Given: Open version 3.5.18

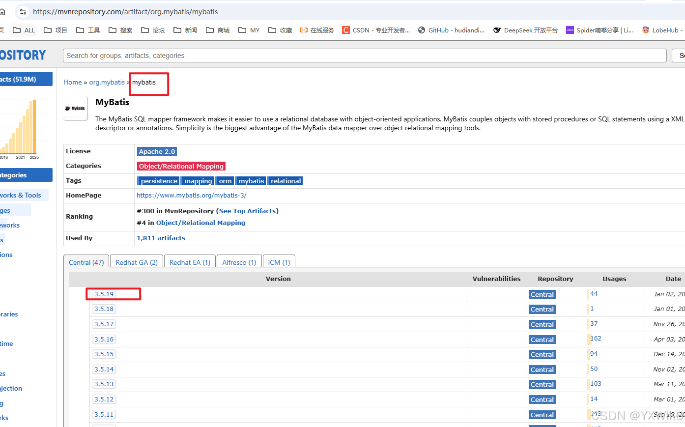Looking at the screenshot, I should (x=104, y=309).
